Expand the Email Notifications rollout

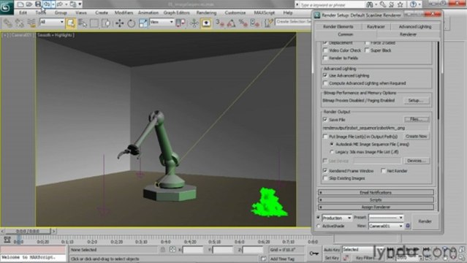[376, 192]
